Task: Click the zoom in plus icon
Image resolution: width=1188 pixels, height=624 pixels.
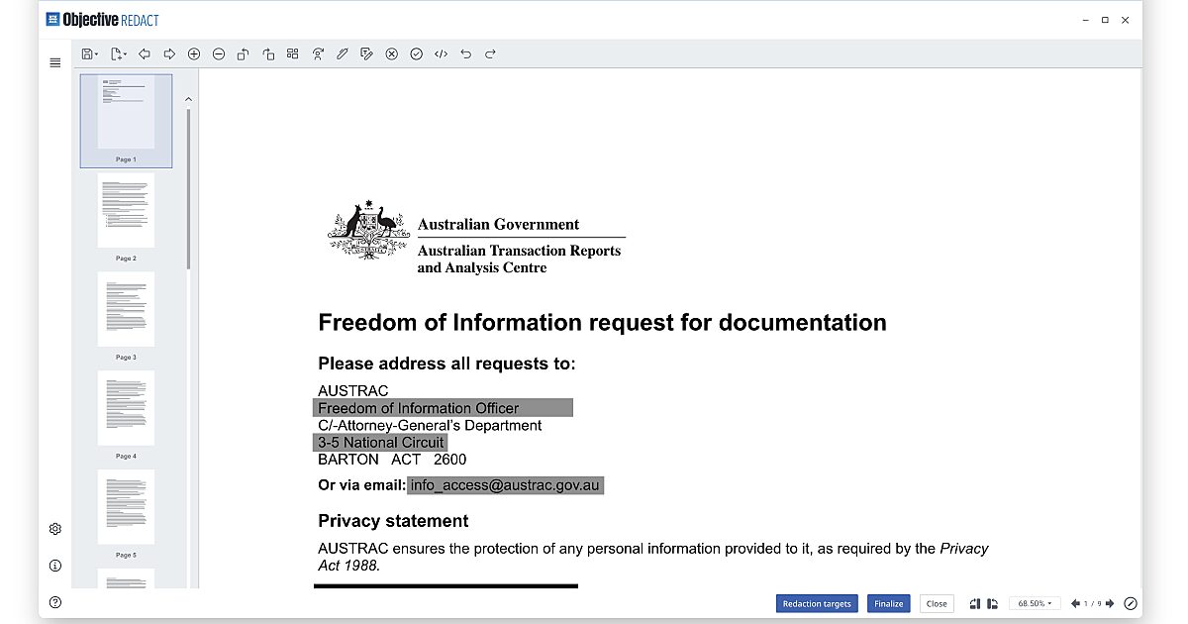Action: point(194,54)
